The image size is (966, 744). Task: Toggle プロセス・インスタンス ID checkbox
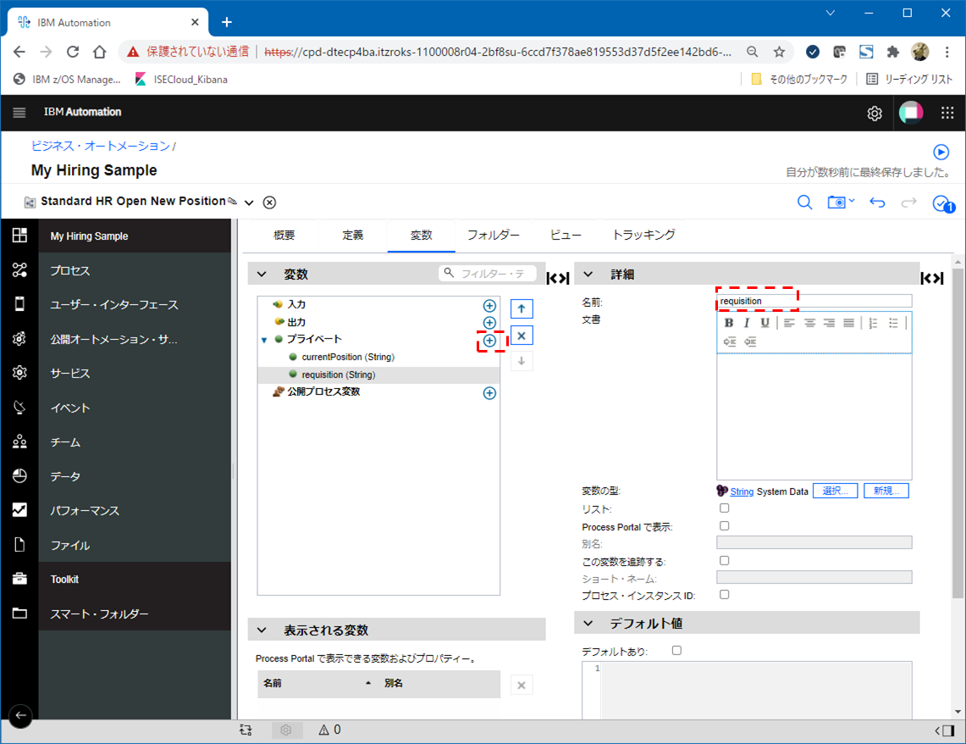coord(725,594)
